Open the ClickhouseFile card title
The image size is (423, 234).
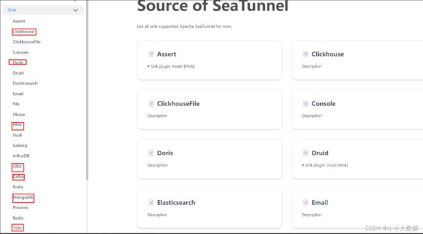click(x=178, y=103)
